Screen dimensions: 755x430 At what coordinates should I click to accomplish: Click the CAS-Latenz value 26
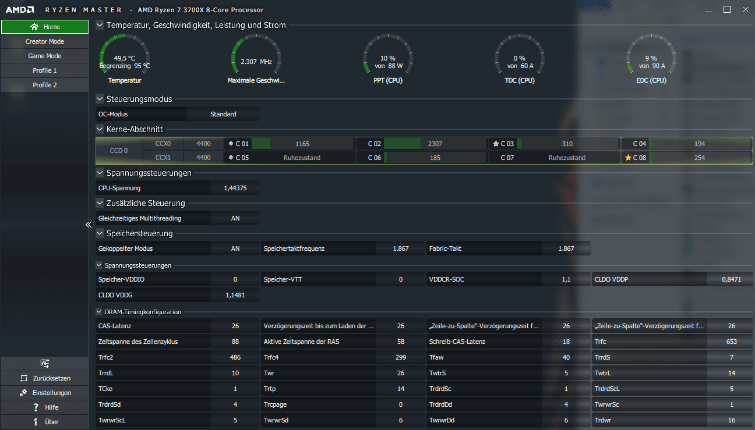coord(235,326)
